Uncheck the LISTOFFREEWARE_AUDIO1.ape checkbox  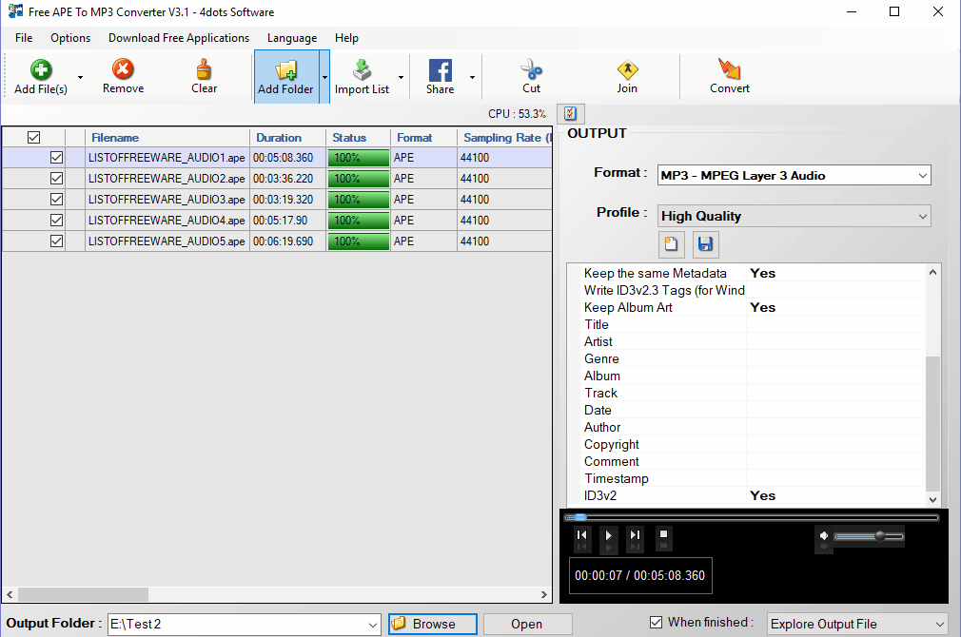pyautogui.click(x=56, y=158)
